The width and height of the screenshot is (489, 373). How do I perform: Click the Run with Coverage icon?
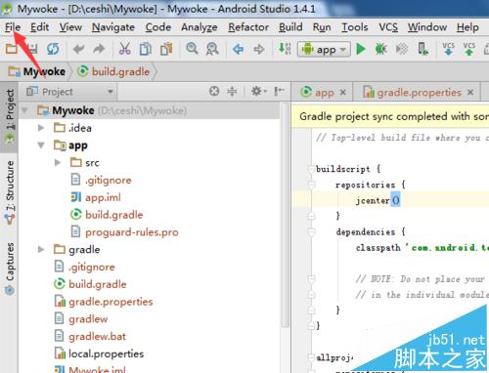point(402,49)
